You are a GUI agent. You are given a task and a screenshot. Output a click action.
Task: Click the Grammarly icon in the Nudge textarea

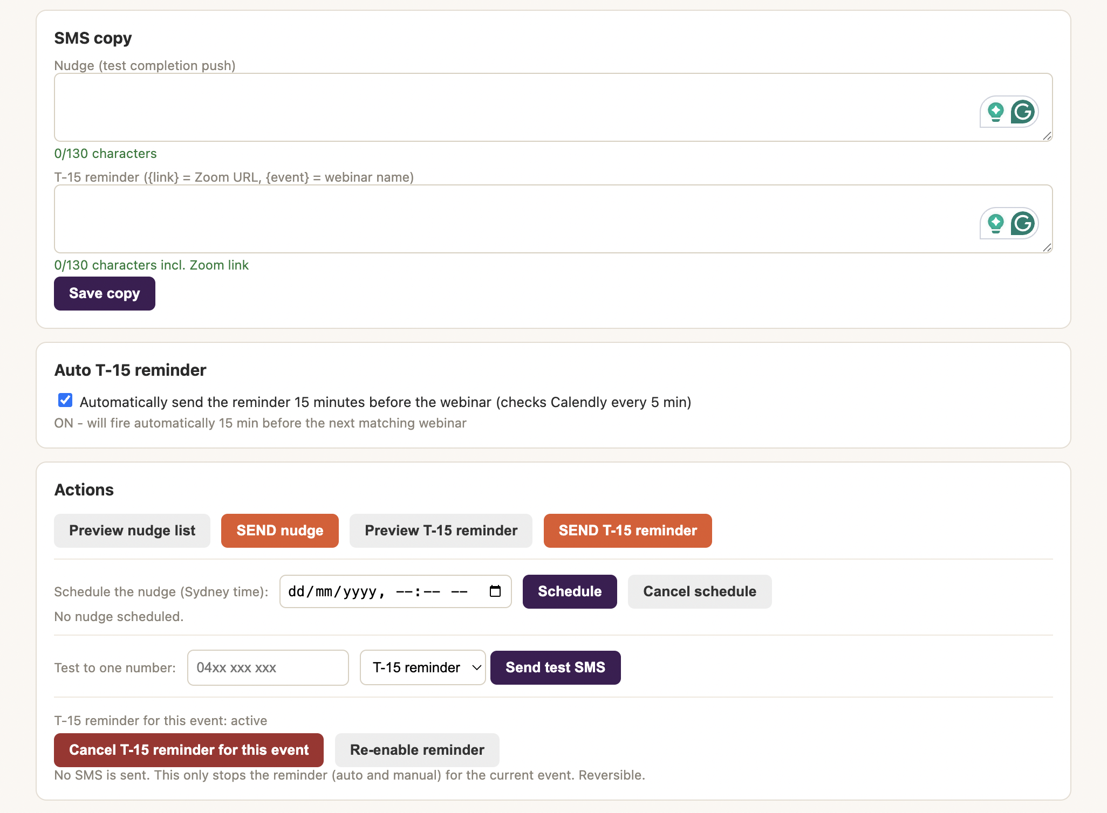point(1022,112)
